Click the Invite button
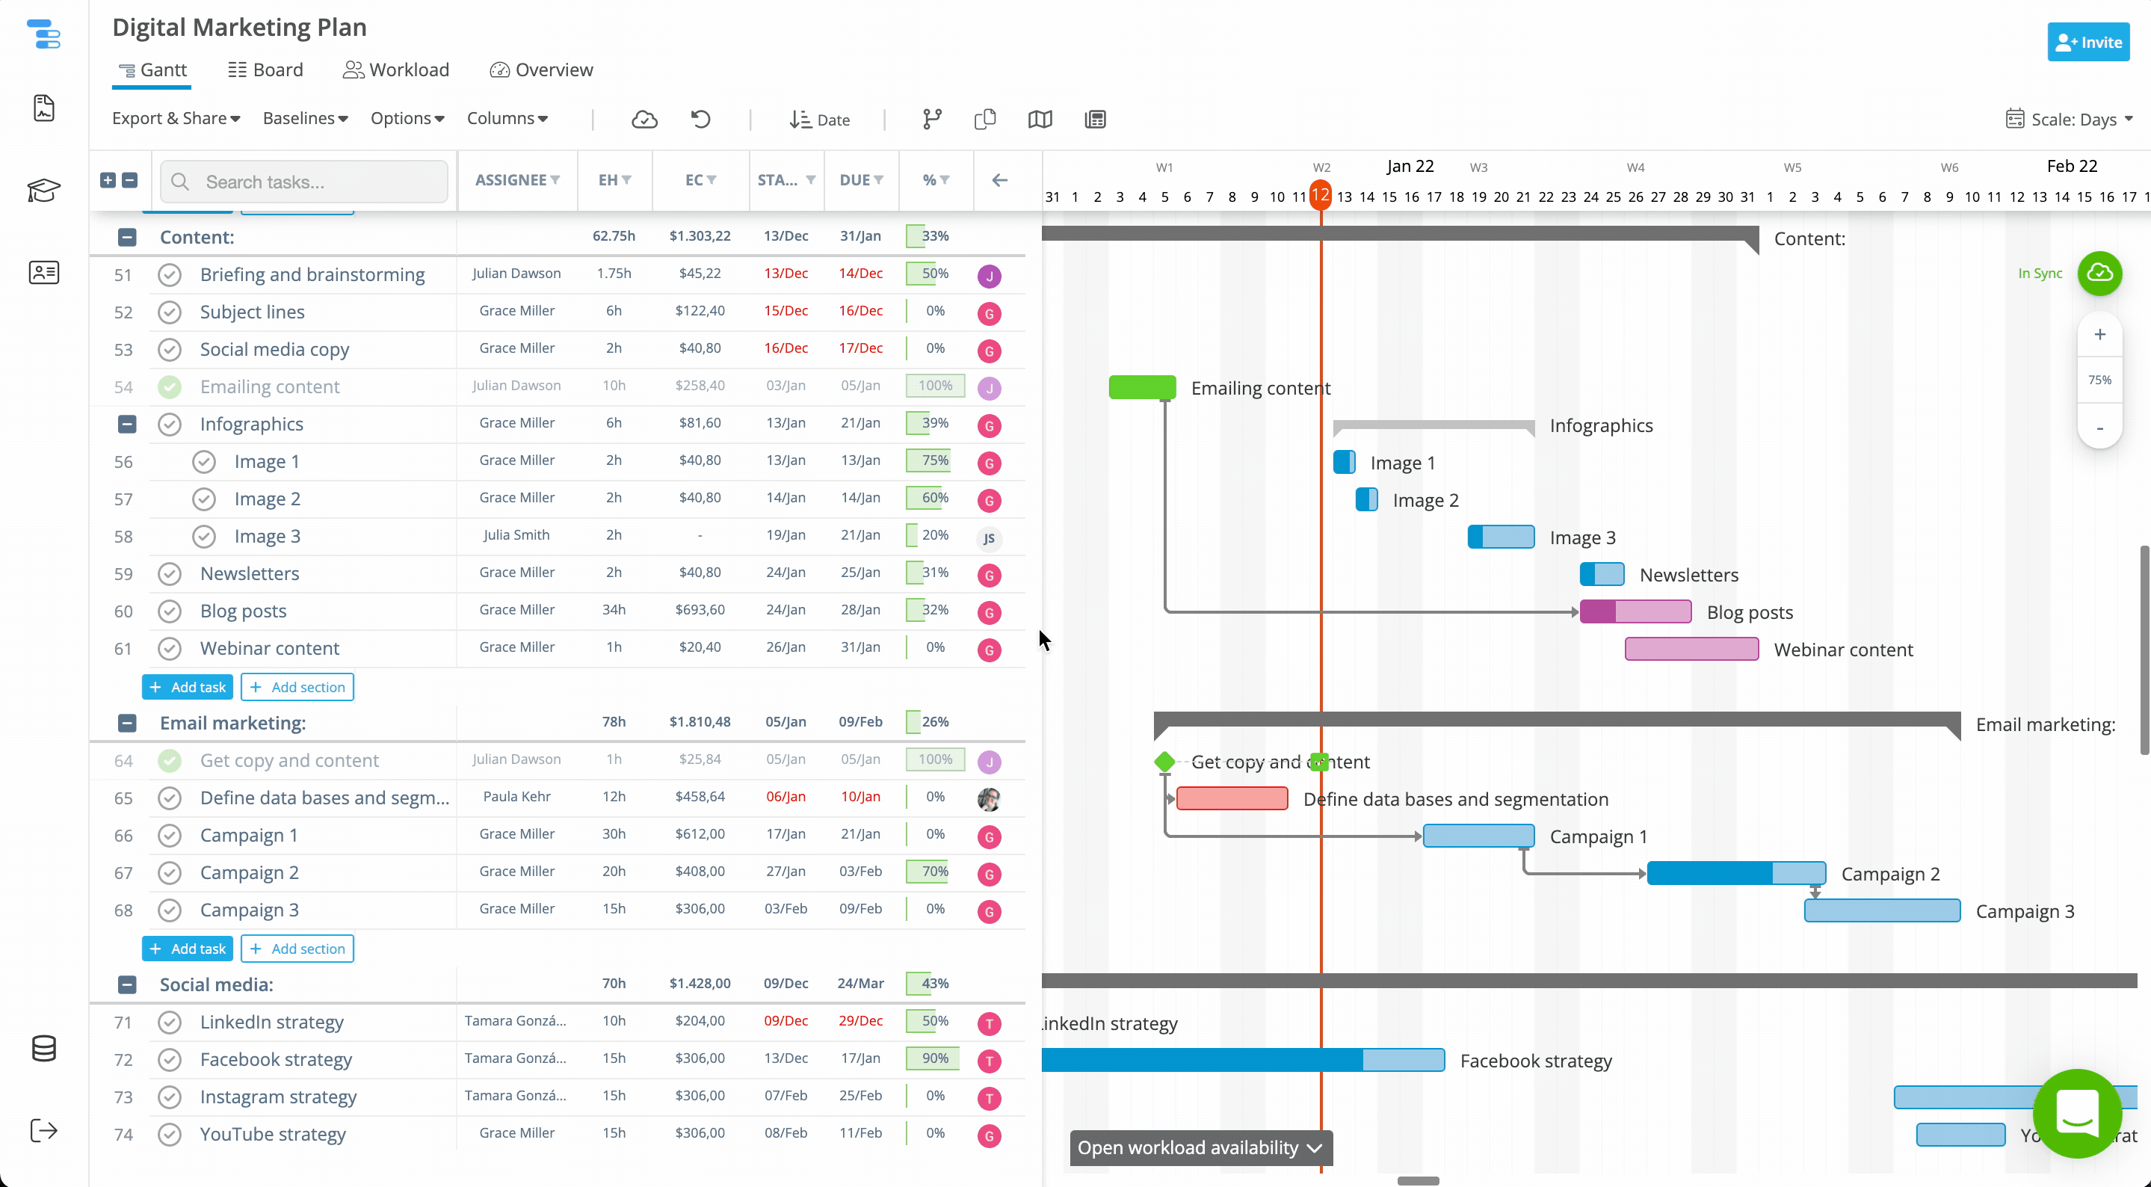The height and width of the screenshot is (1187, 2151). (x=2087, y=42)
